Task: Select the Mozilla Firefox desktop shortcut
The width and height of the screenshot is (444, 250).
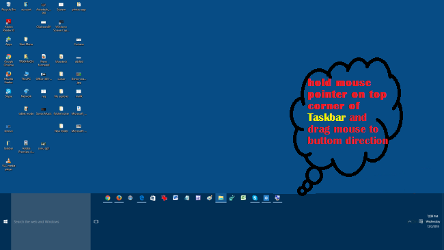Action: (x=8, y=77)
